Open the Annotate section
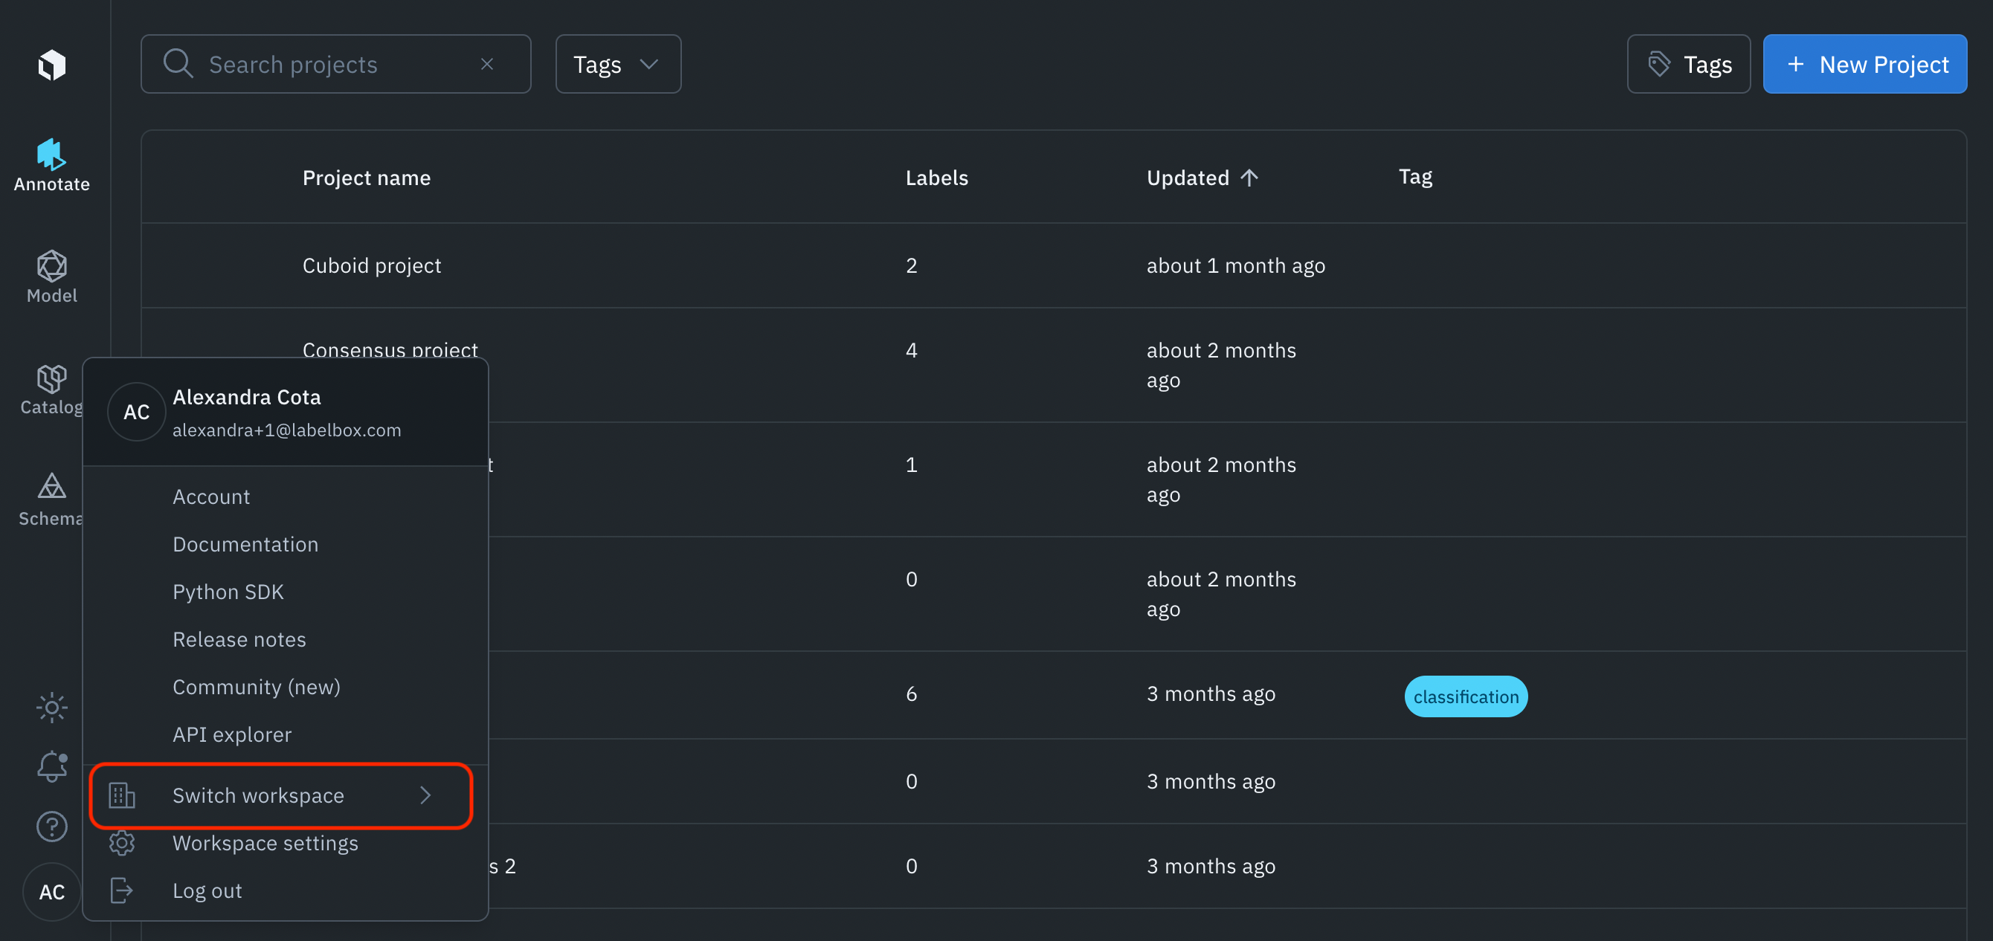The height and width of the screenshot is (941, 1993). pos(52,165)
